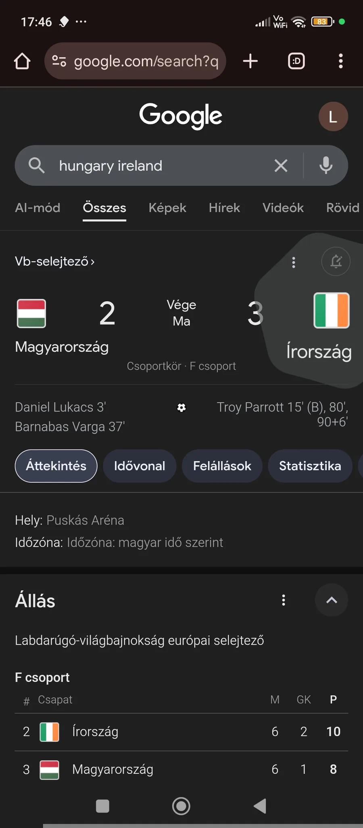Open a new tab with plus icon
This screenshot has width=363, height=828.
(x=250, y=61)
